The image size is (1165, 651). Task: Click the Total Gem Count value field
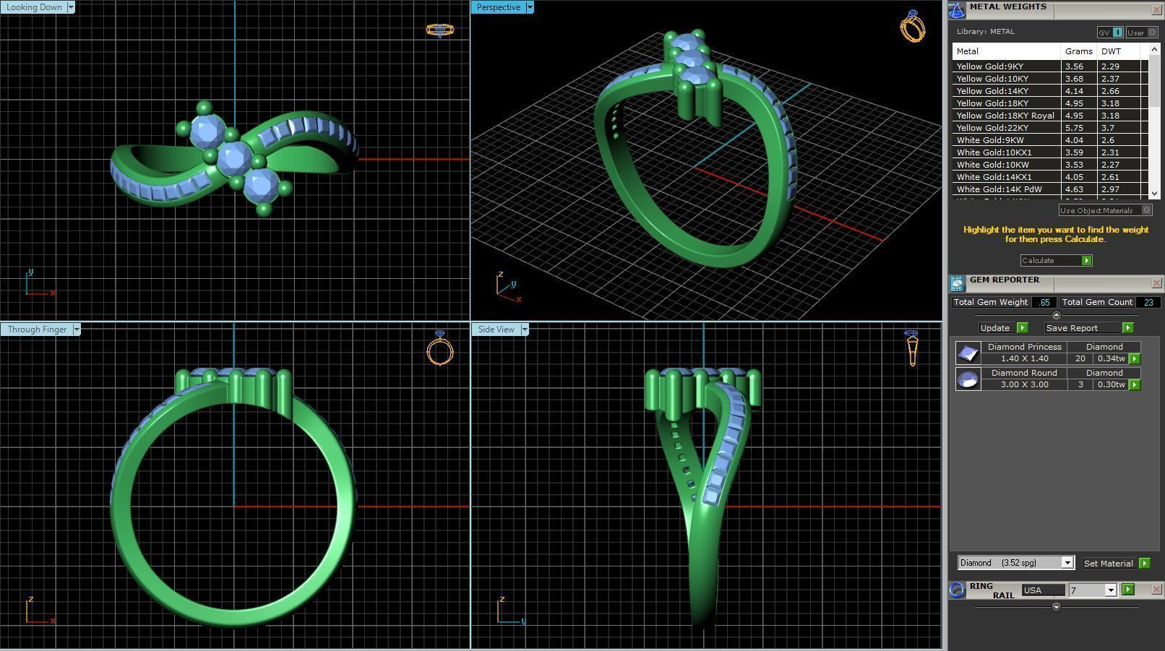1148,303
